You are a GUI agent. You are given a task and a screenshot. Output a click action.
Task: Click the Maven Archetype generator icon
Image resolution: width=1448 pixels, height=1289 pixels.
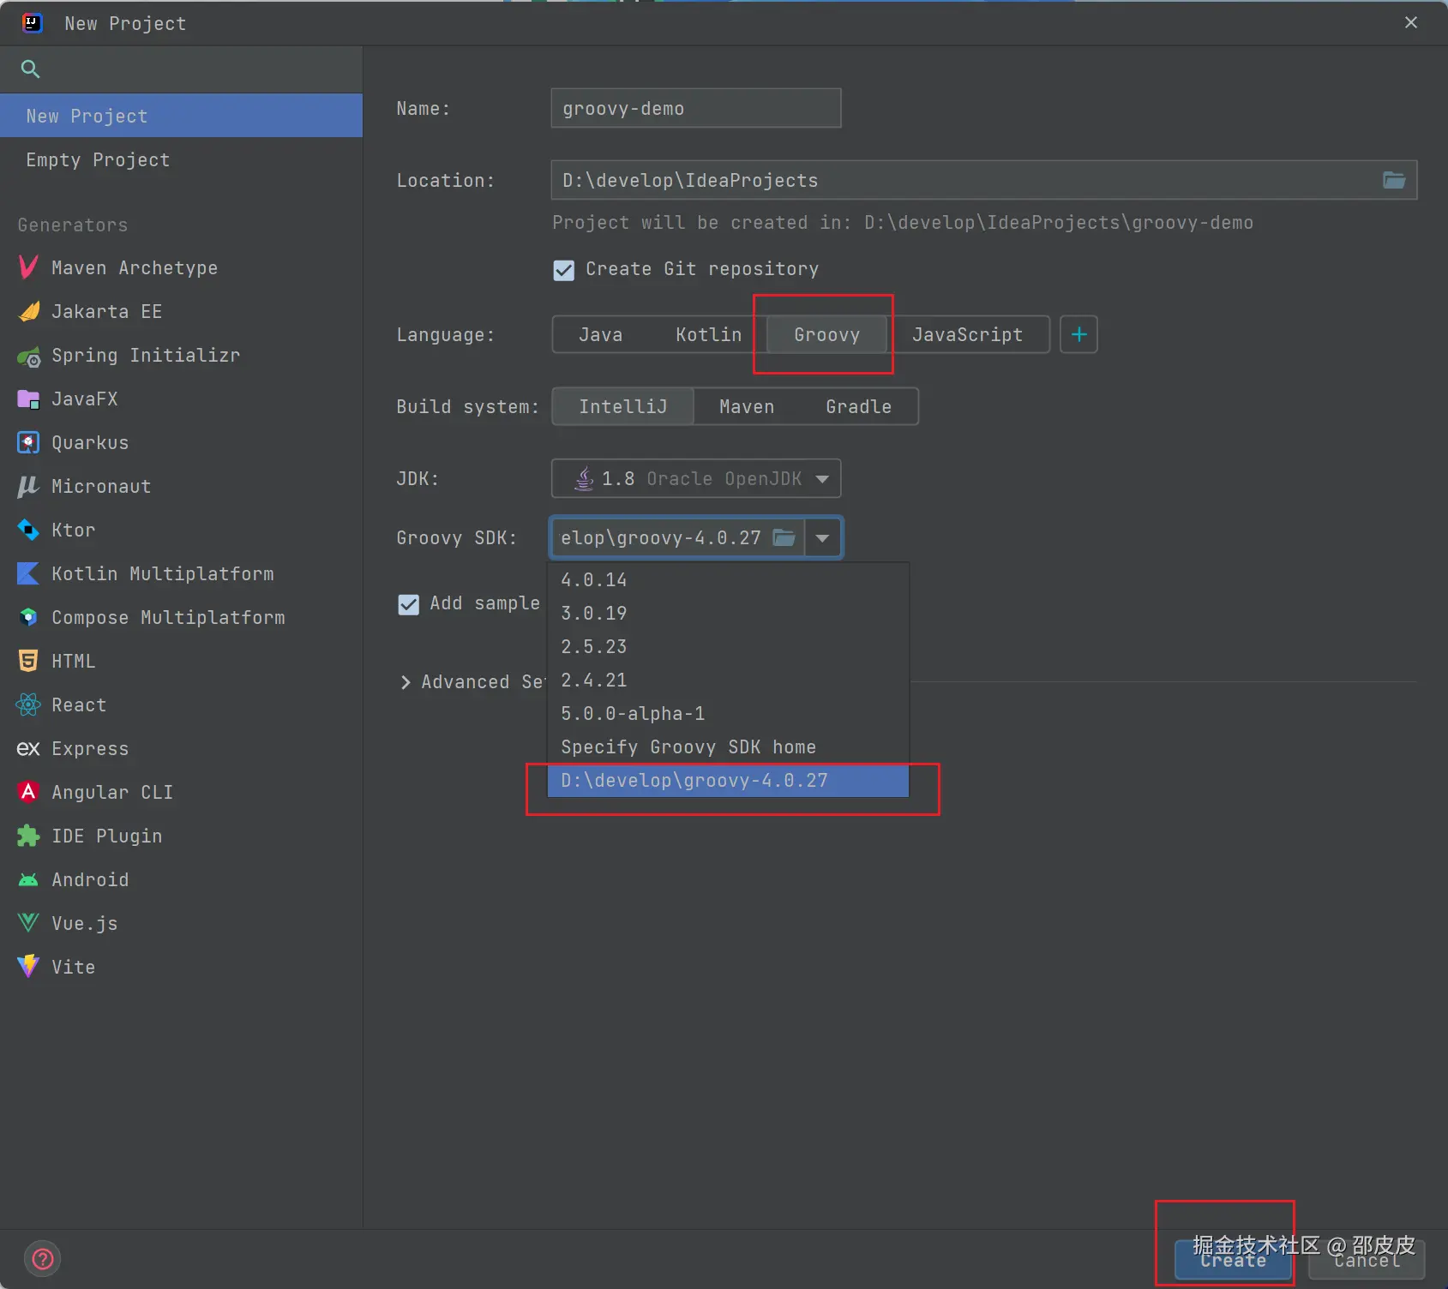coord(28,267)
